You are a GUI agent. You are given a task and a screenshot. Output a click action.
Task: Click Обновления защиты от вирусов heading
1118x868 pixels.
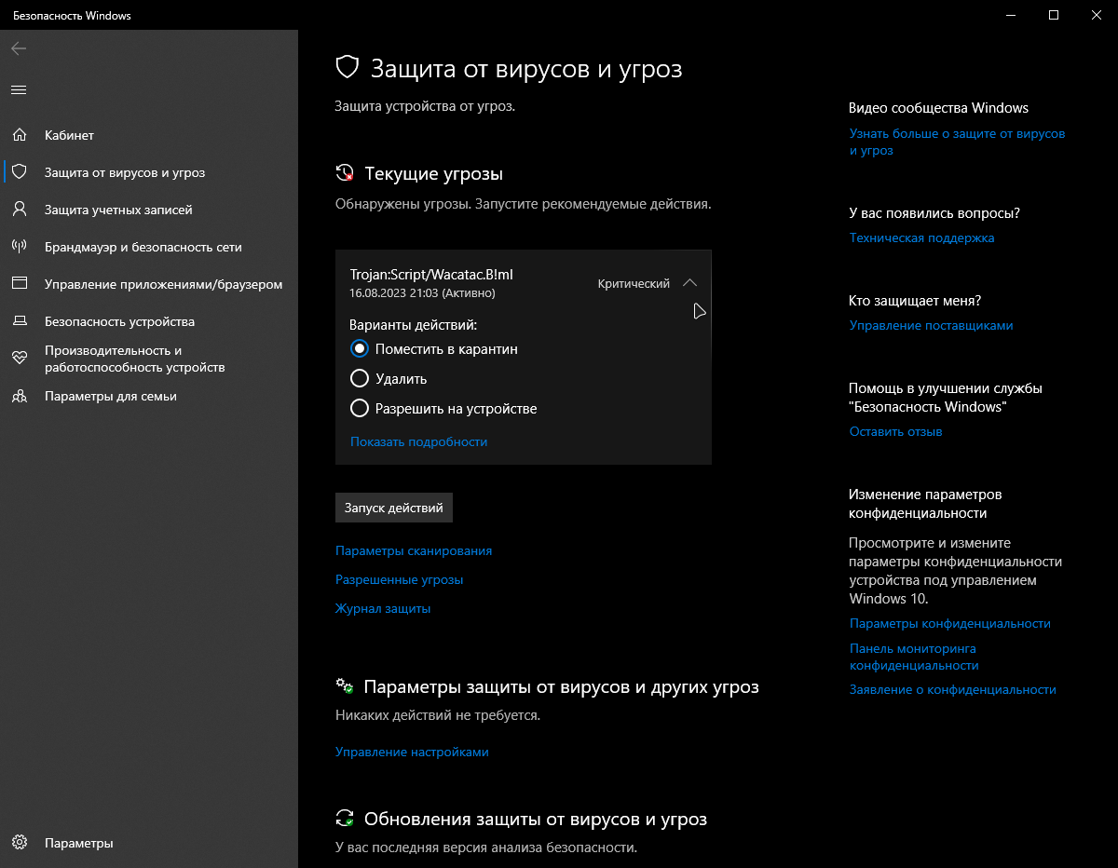[x=536, y=819]
